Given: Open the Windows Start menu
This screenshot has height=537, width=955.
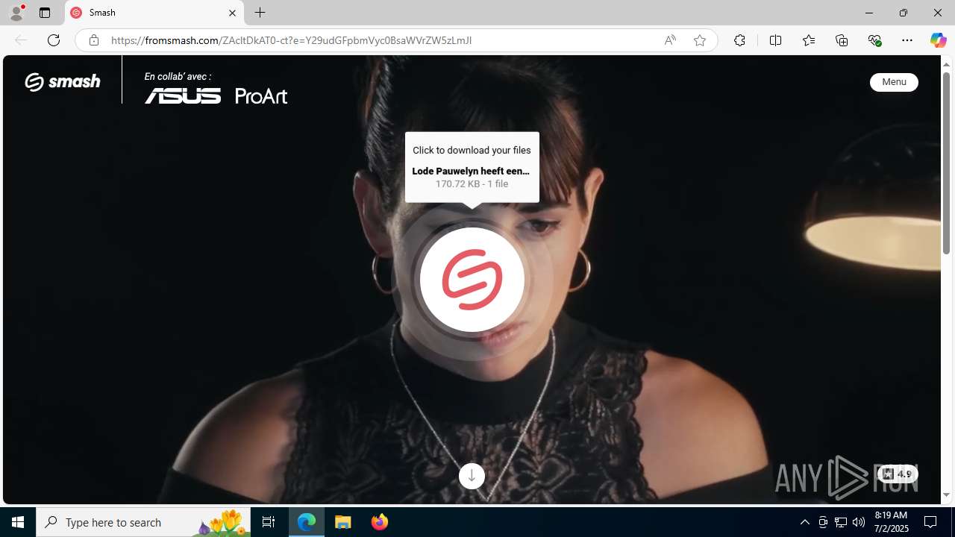Looking at the screenshot, I should pyautogui.click(x=18, y=522).
